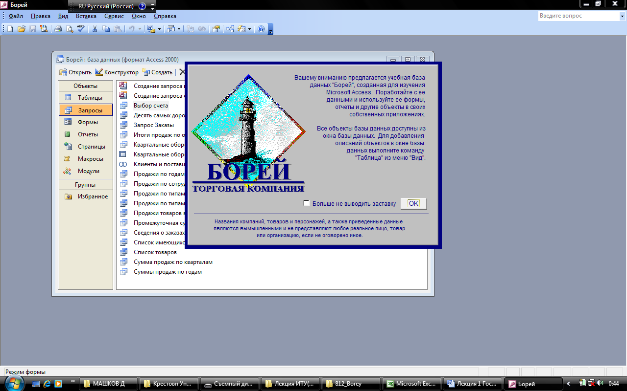Click the Relationships toolbar icon
The image size is (627, 391).
pos(230,29)
